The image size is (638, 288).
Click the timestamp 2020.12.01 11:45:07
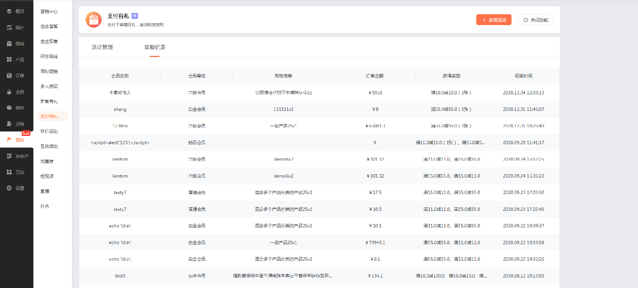tap(524, 109)
